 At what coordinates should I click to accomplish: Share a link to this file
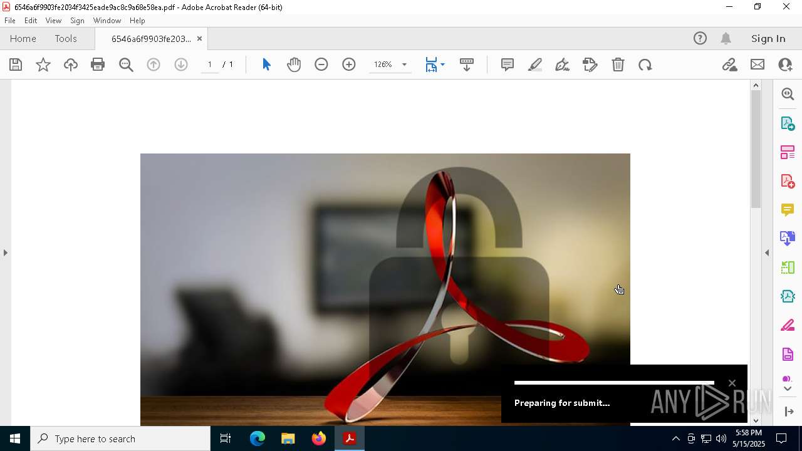click(729, 65)
